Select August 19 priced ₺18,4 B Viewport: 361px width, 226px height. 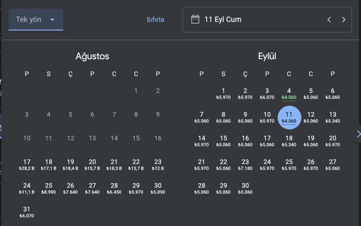[x=71, y=165]
